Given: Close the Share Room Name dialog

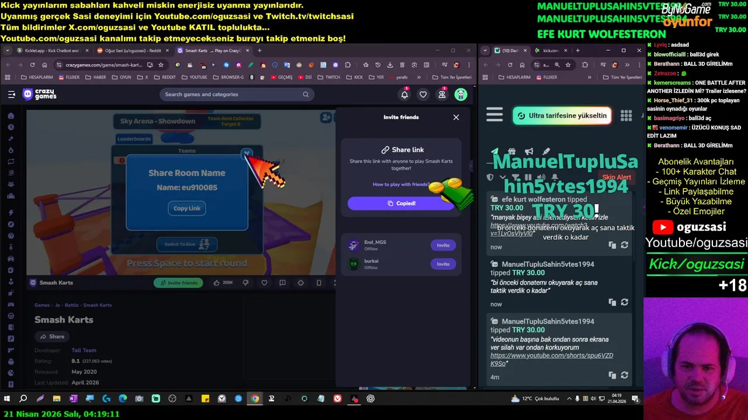Looking at the screenshot, I should coord(247,153).
